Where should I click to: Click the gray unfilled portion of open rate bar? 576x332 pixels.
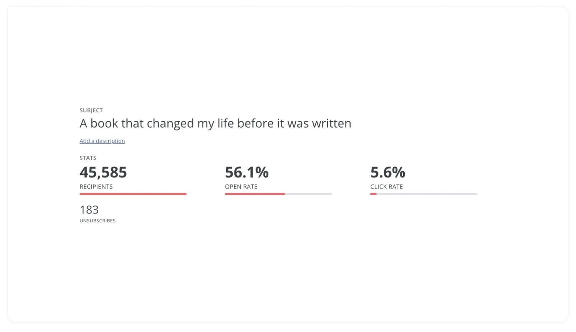click(x=308, y=194)
